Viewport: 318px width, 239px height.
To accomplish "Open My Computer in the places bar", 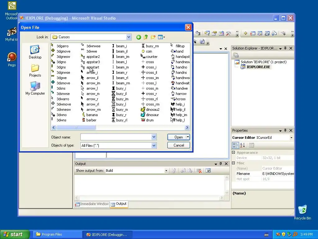I will tap(35, 88).
